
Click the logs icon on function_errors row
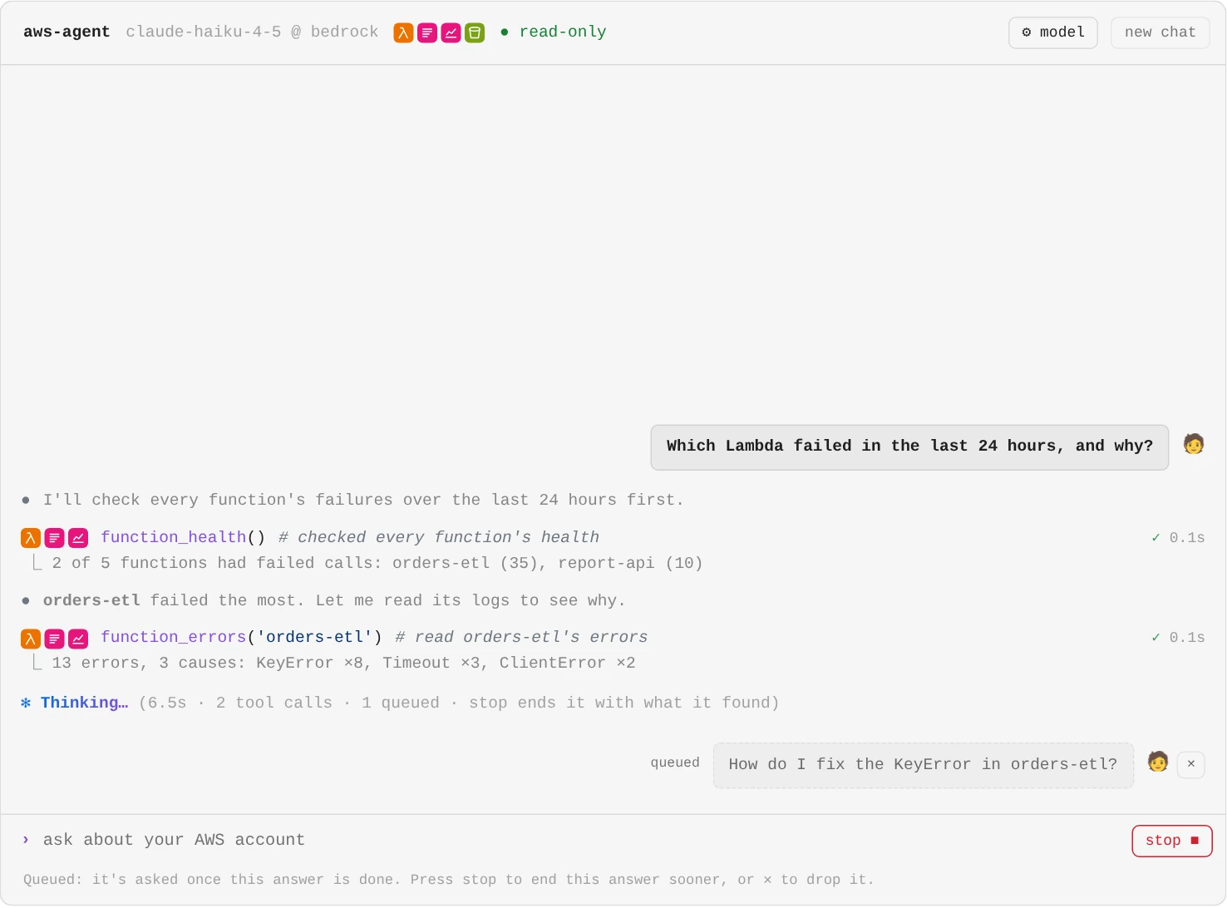click(54, 639)
